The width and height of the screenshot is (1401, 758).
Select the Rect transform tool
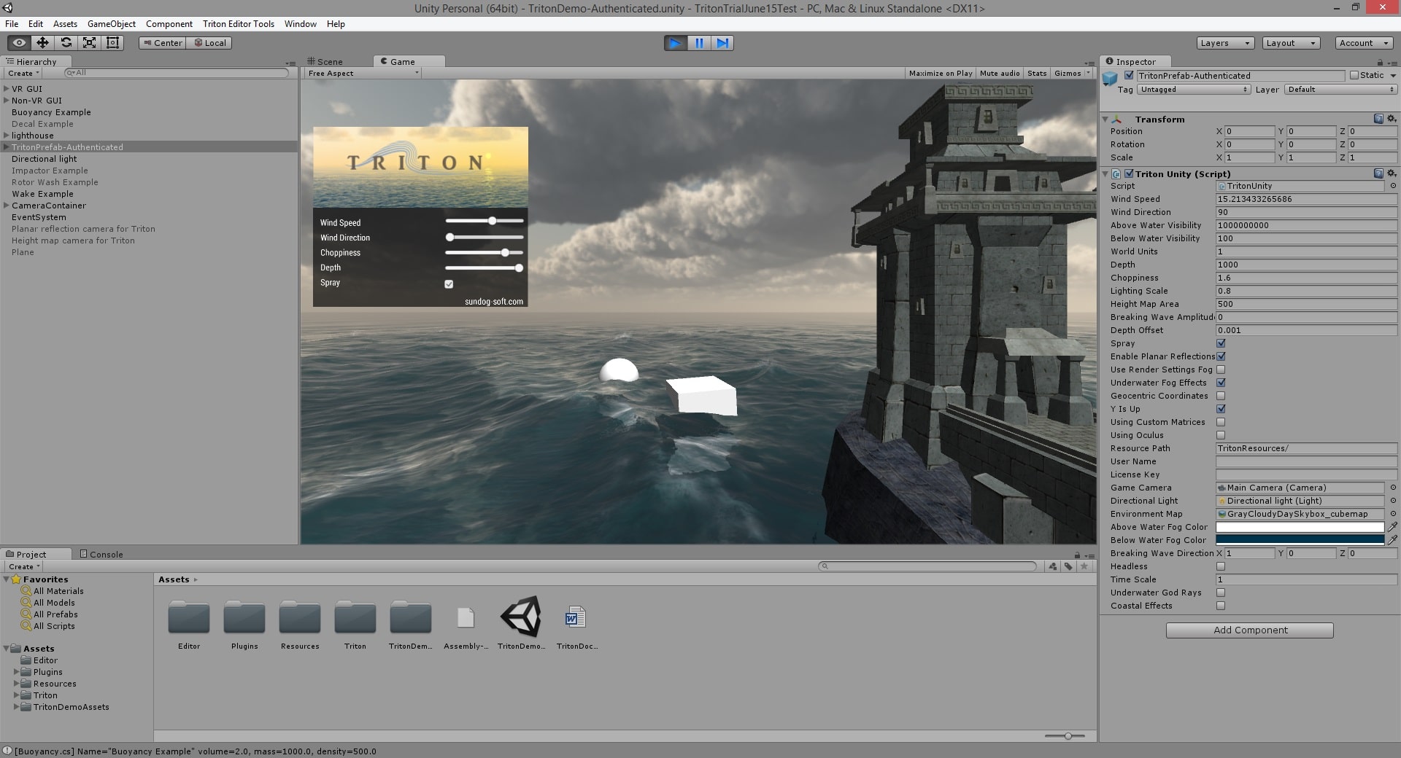point(112,43)
